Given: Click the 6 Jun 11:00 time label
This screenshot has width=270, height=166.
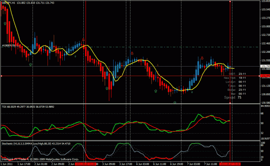Looking at the screenshot, I should tap(159, 164).
